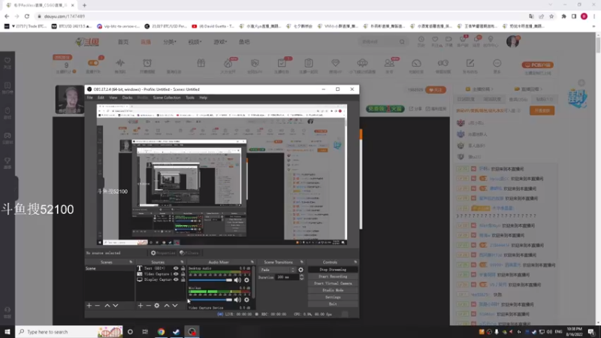Open Chrome from the Windows taskbar

tap(161, 332)
